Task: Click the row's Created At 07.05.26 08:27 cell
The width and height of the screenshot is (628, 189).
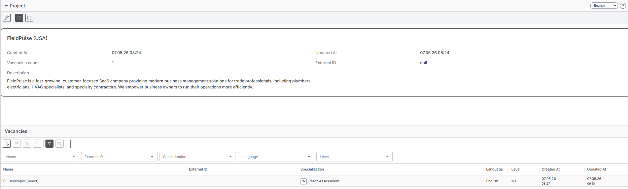Action: 549,181
